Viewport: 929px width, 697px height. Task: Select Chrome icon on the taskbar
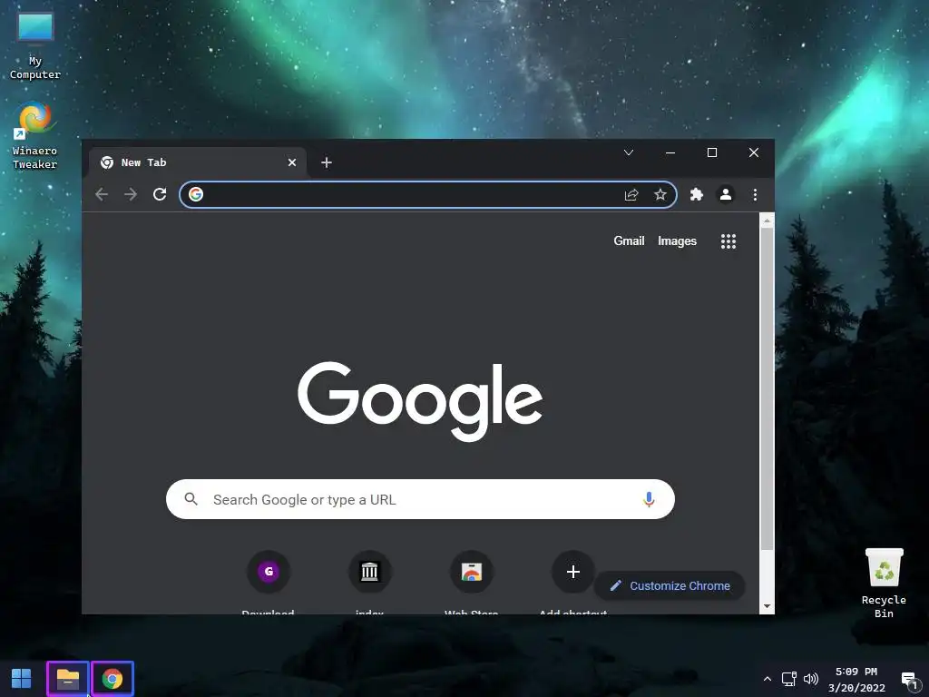[x=112, y=679]
